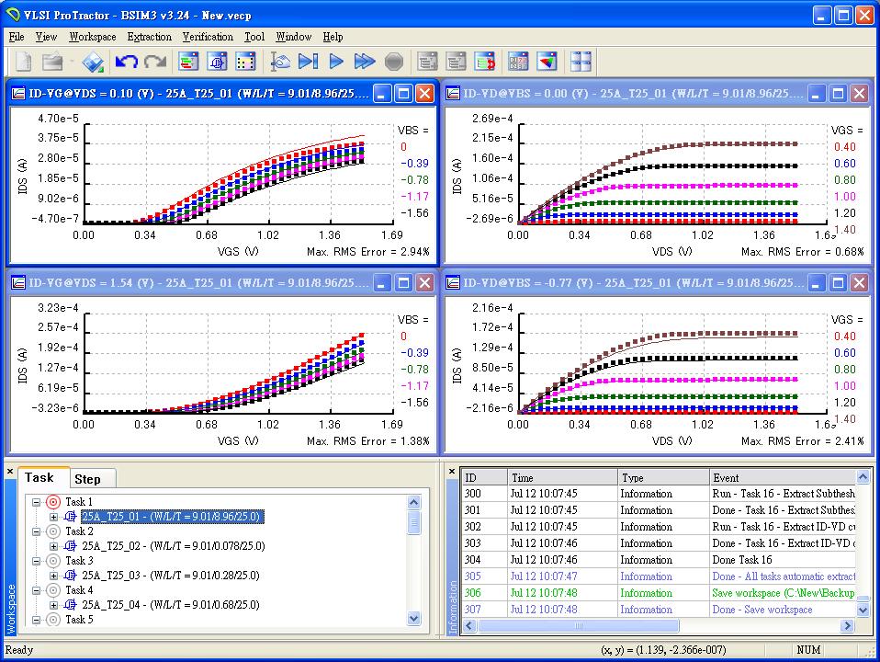The height and width of the screenshot is (662, 880).
Task: Click the fast-forward double-triangle run icon
Action: pyautogui.click(x=365, y=62)
